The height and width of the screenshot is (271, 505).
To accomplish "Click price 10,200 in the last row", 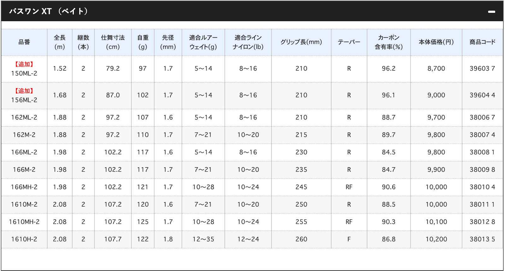I will pyautogui.click(x=436, y=239).
